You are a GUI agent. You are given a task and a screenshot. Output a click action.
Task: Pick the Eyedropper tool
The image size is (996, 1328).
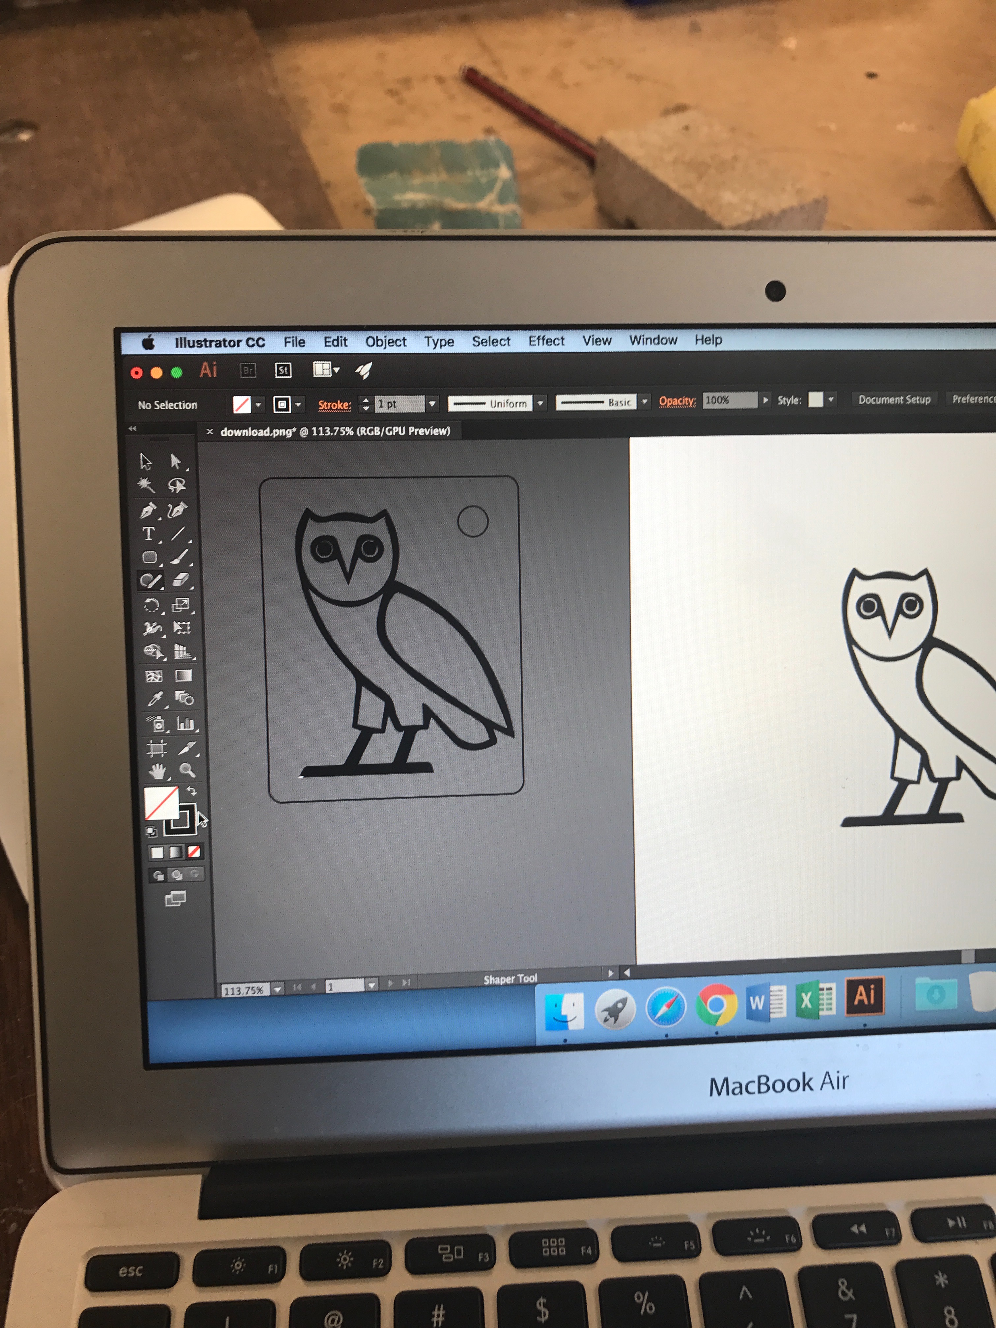pos(155,700)
